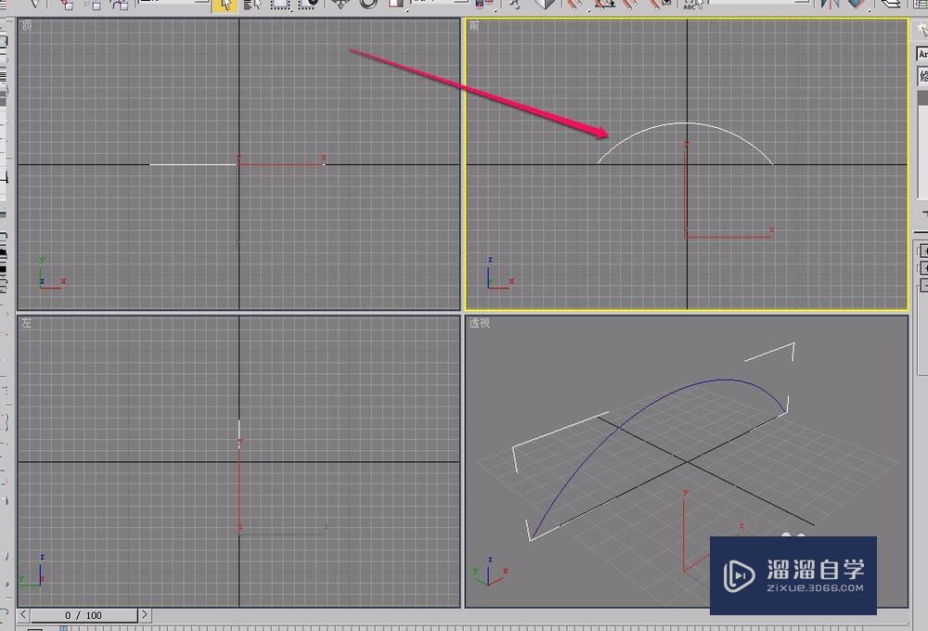Screen dimensions: 928x631
Task: Click the Mirror tool icon
Action: 830,4
